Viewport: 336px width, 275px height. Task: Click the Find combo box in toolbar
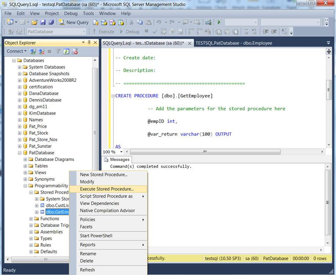(x=290, y=22)
